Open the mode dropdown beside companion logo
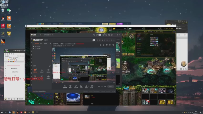 coord(46,40)
